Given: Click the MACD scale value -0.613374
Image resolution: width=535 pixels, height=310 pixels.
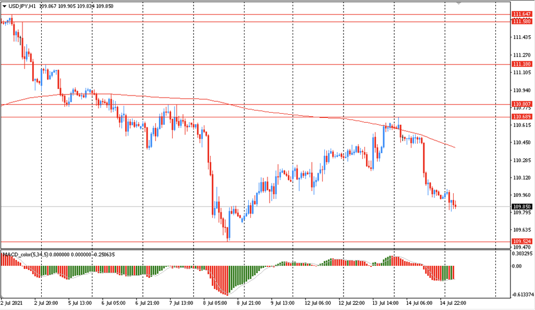Looking at the screenshot, I should pyautogui.click(x=522, y=295).
